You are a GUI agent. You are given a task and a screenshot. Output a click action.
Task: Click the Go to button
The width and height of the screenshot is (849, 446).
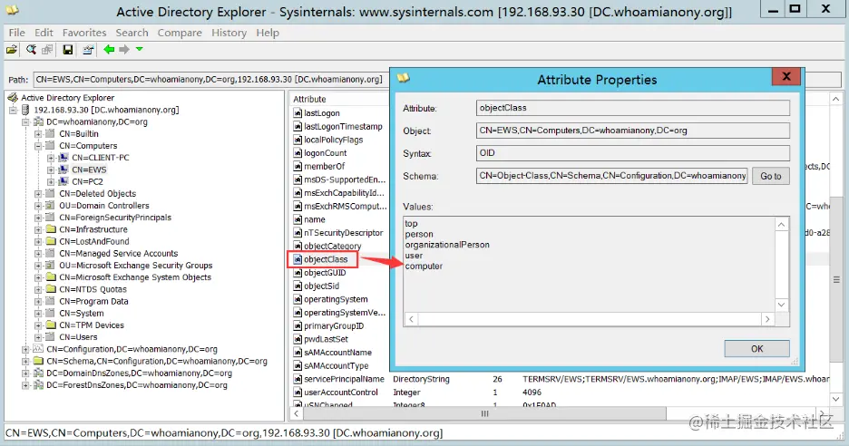[770, 176]
